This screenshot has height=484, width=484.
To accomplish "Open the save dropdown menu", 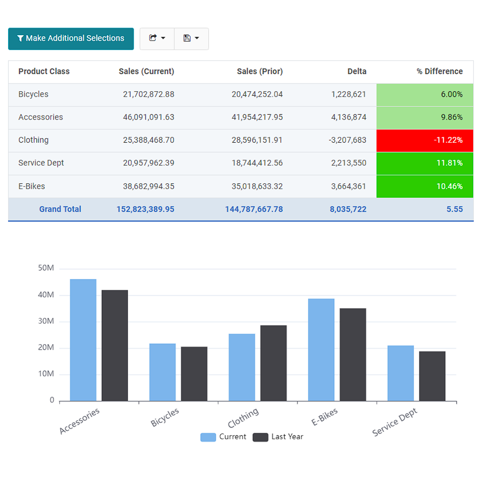I will tap(191, 39).
